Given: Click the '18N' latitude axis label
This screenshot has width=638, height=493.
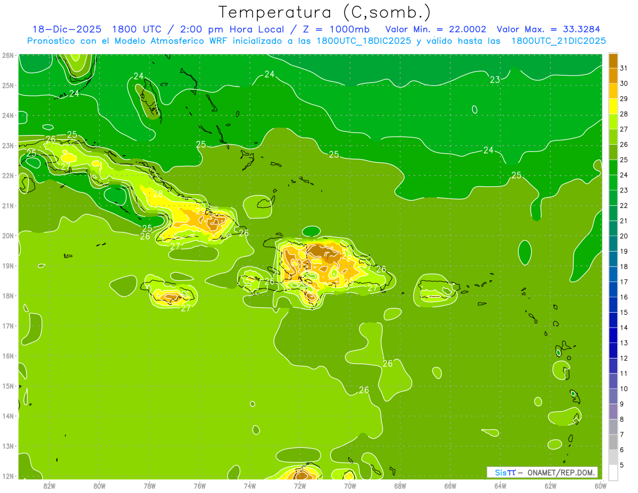Looking at the screenshot, I should [x=8, y=296].
